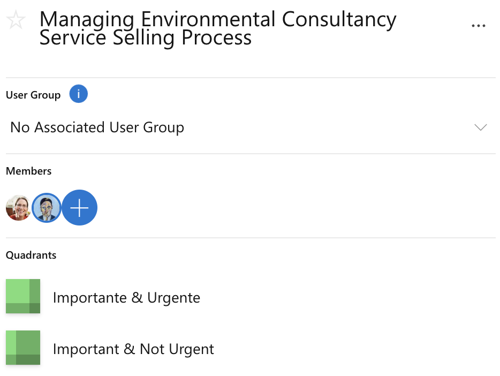Click the User Group info icon

(79, 94)
